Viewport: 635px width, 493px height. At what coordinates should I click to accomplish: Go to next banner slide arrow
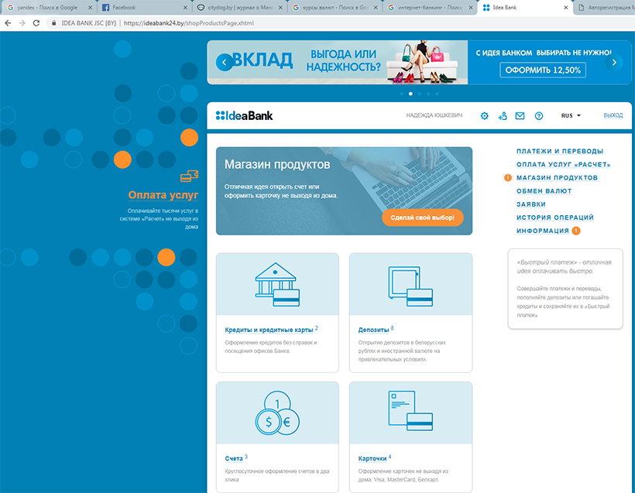point(614,62)
